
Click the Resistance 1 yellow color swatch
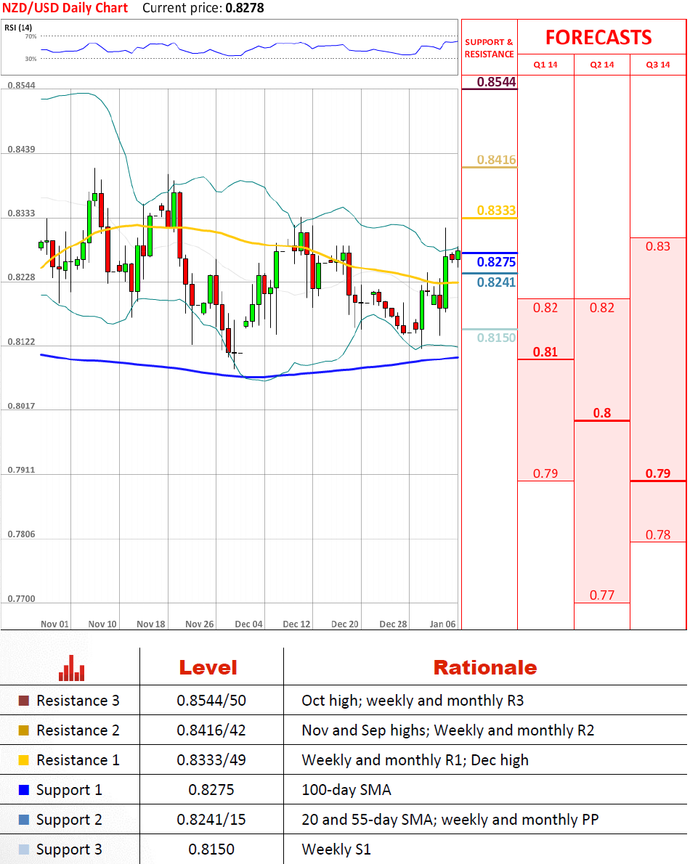[24, 760]
